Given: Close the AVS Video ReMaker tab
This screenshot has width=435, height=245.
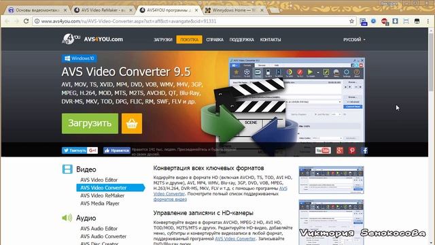Looking at the screenshot, I should point(131,10).
